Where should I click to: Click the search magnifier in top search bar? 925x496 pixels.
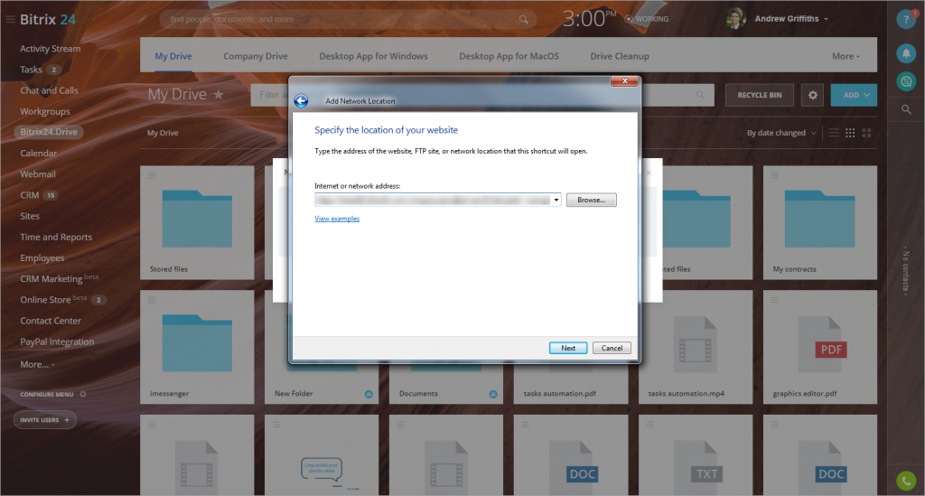coord(523,20)
